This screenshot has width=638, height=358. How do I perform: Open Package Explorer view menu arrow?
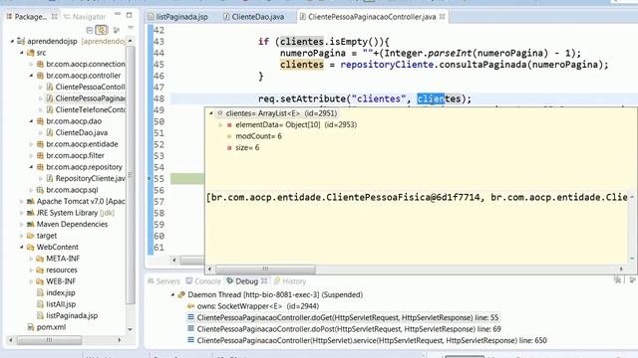(x=131, y=29)
